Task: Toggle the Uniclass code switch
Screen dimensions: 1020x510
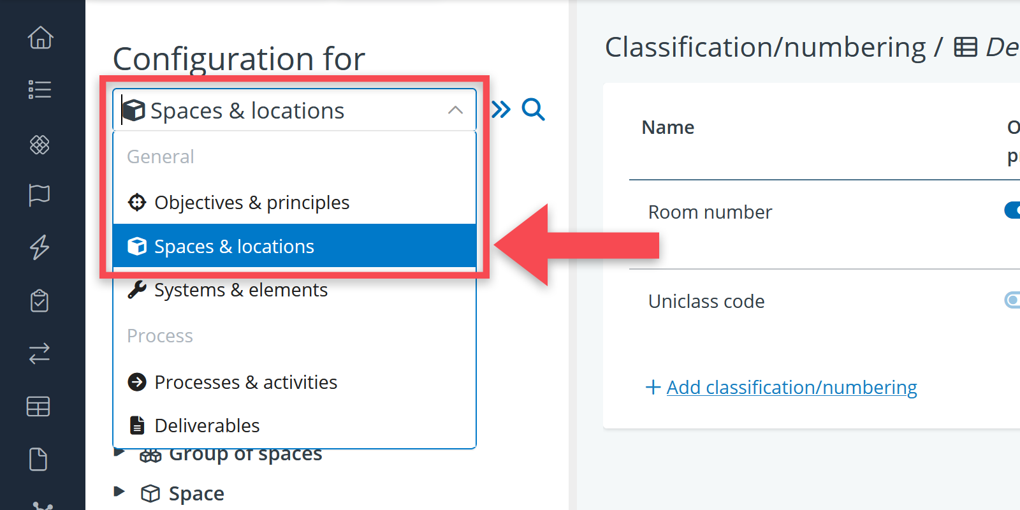Action: 1012,300
